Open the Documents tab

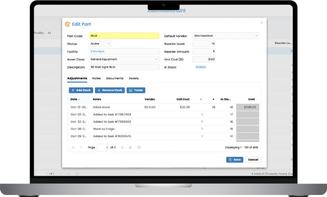115,78
